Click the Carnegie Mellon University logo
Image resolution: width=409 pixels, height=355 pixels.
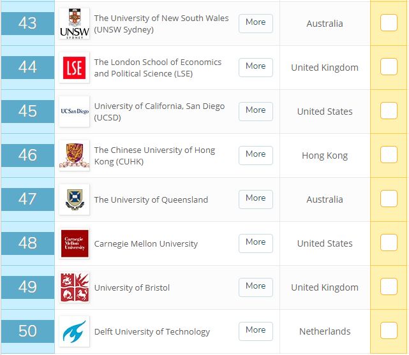click(74, 243)
